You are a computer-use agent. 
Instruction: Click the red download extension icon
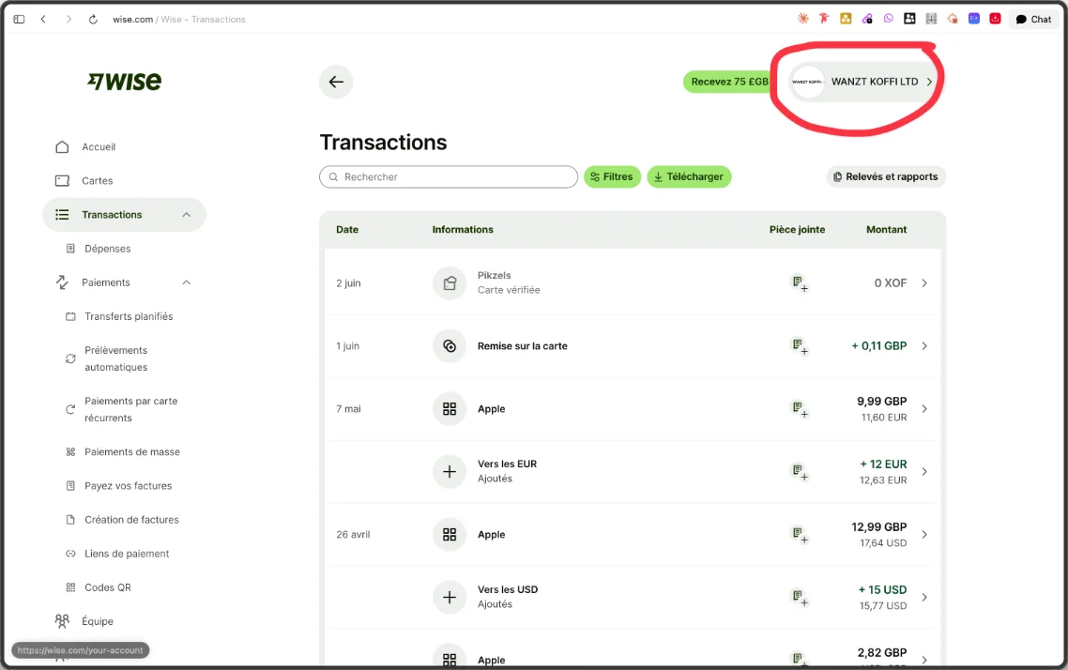coord(995,19)
